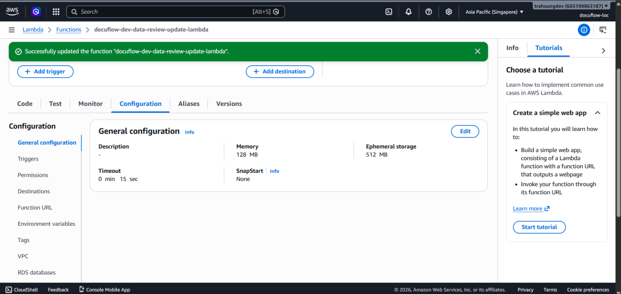
Task: Click the Console Mobile App icon
Action: [82, 290]
